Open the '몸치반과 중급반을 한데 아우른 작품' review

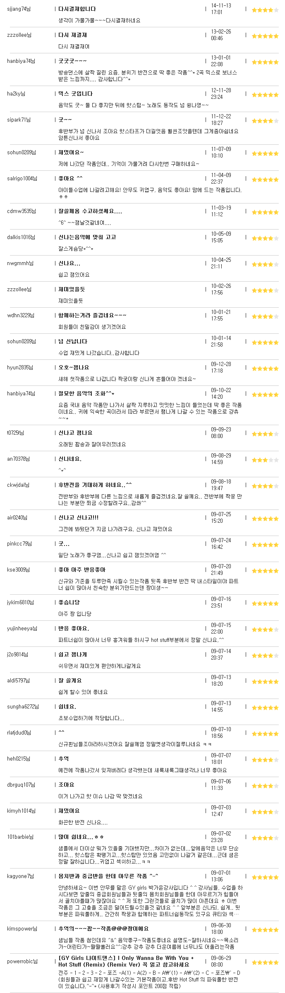click(108, 876)
